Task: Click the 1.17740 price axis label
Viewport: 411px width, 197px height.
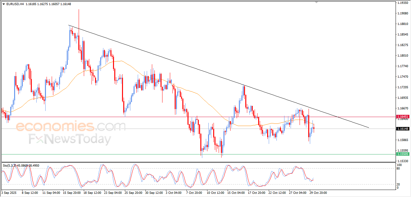Action: pyautogui.click(x=403, y=66)
